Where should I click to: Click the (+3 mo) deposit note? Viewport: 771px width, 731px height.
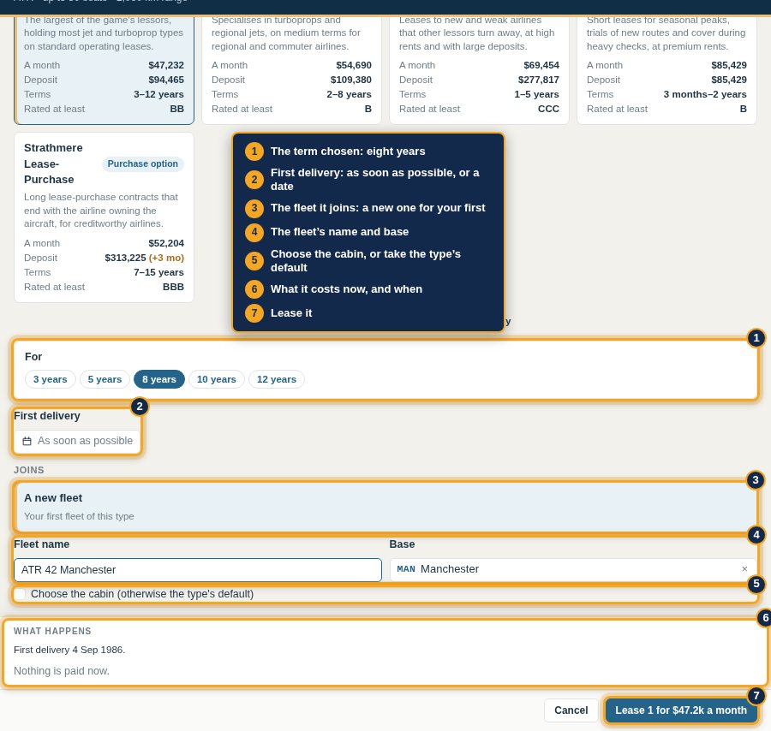(166, 258)
